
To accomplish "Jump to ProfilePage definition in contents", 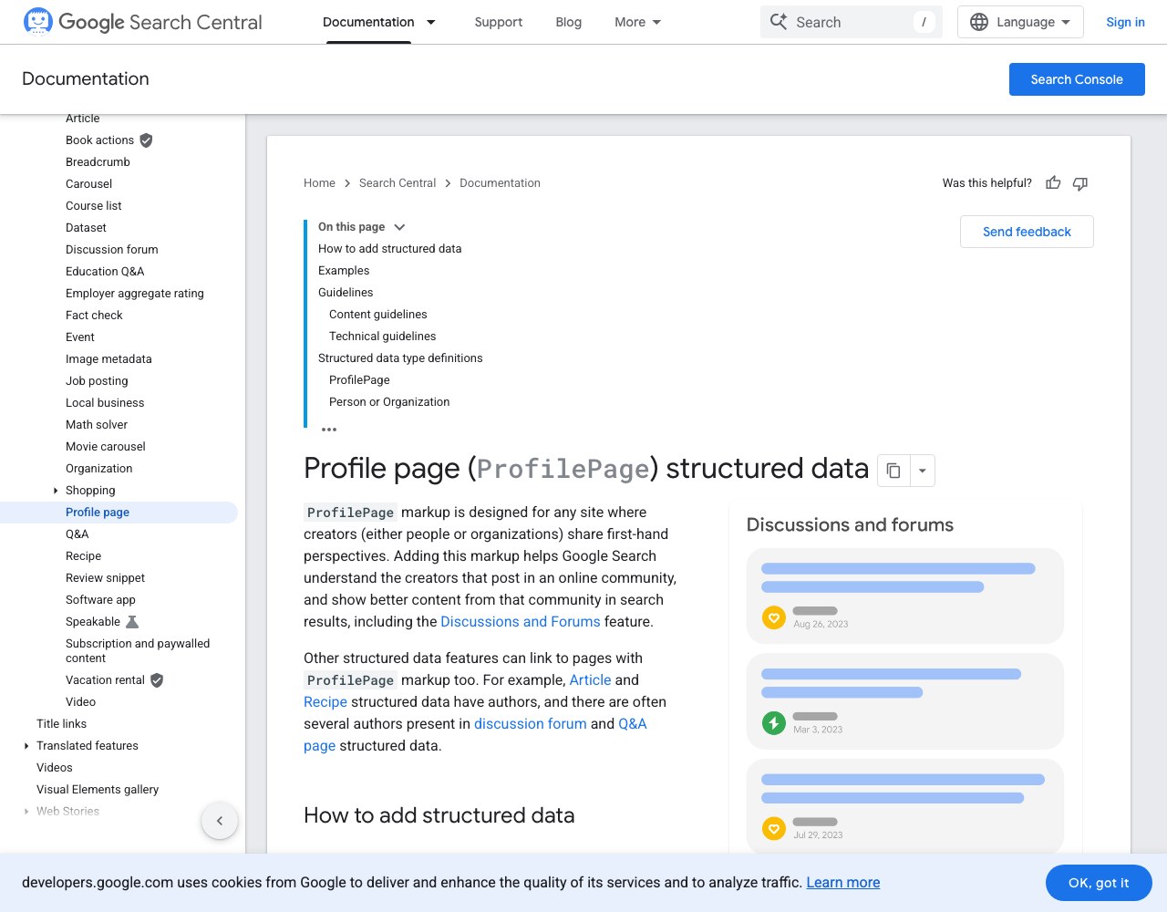I will [x=359, y=380].
